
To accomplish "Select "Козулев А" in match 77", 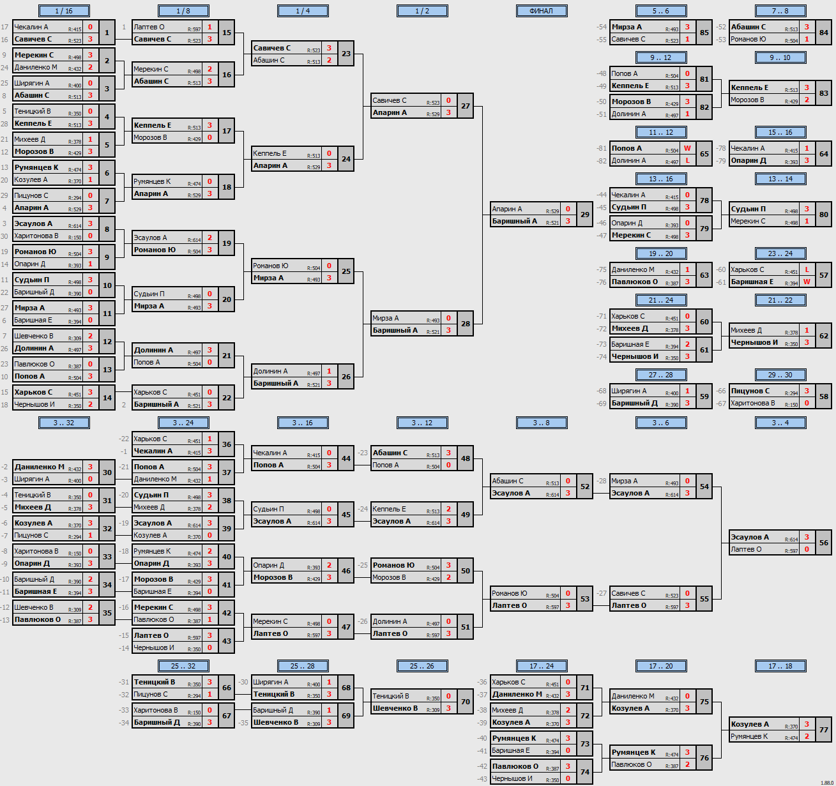I will point(750,724).
